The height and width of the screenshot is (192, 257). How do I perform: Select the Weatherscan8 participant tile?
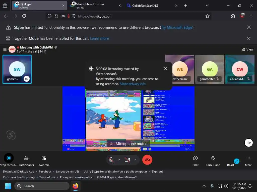(x=180, y=69)
